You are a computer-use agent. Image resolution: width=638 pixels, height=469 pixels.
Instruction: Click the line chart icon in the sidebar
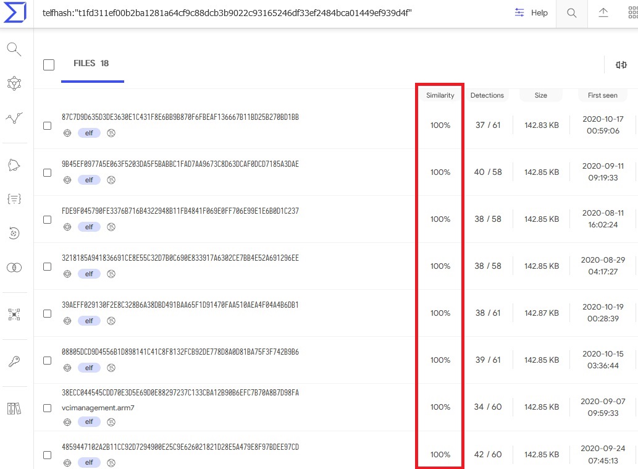pyautogui.click(x=15, y=117)
